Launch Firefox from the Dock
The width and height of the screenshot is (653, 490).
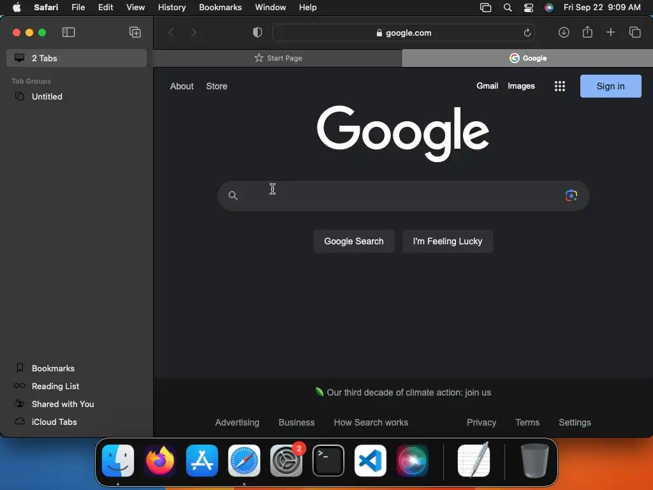(160, 461)
